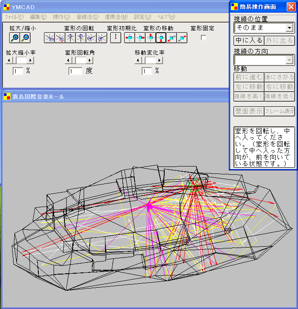Click the fourth 室形の回転 rotation icon
The height and width of the screenshot is (309, 298).
(81, 37)
